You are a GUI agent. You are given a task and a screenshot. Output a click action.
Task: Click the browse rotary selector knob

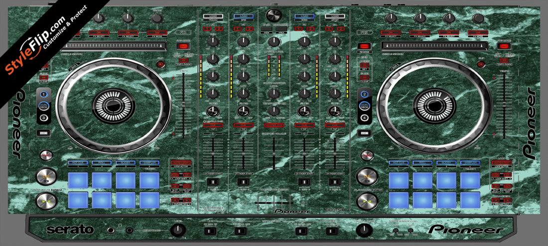coord(274,15)
